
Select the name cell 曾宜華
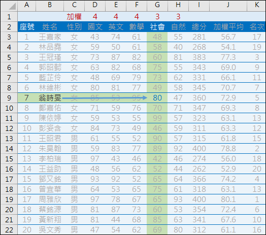click(x=50, y=189)
